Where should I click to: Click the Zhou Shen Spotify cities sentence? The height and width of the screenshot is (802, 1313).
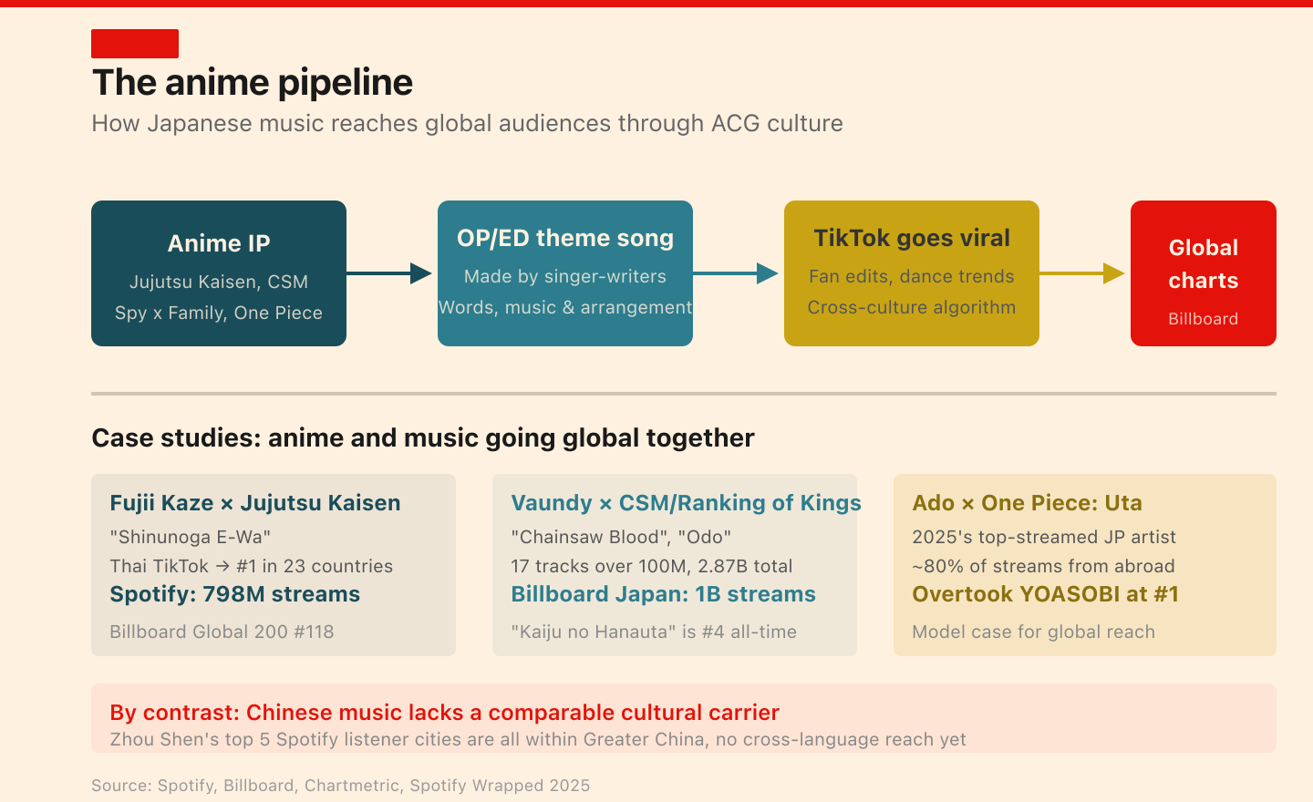click(x=538, y=739)
